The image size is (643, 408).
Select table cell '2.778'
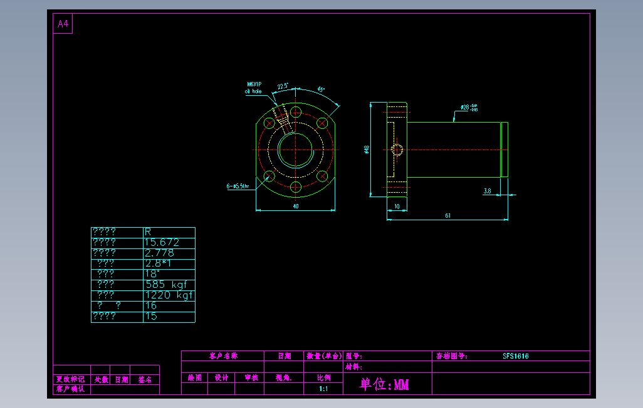pyautogui.click(x=169, y=253)
